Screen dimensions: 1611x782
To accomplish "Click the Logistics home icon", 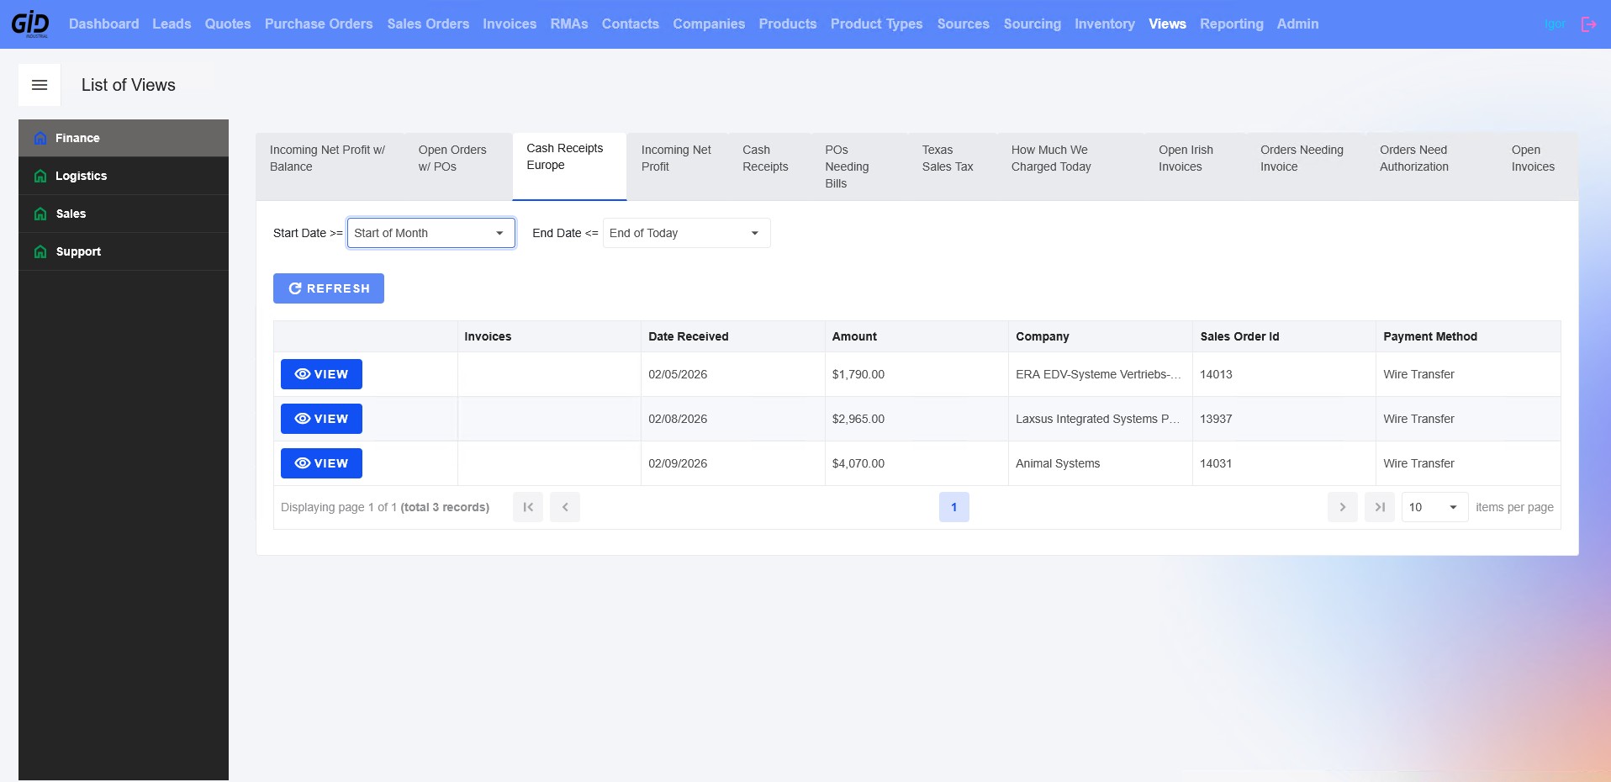I will tap(40, 176).
